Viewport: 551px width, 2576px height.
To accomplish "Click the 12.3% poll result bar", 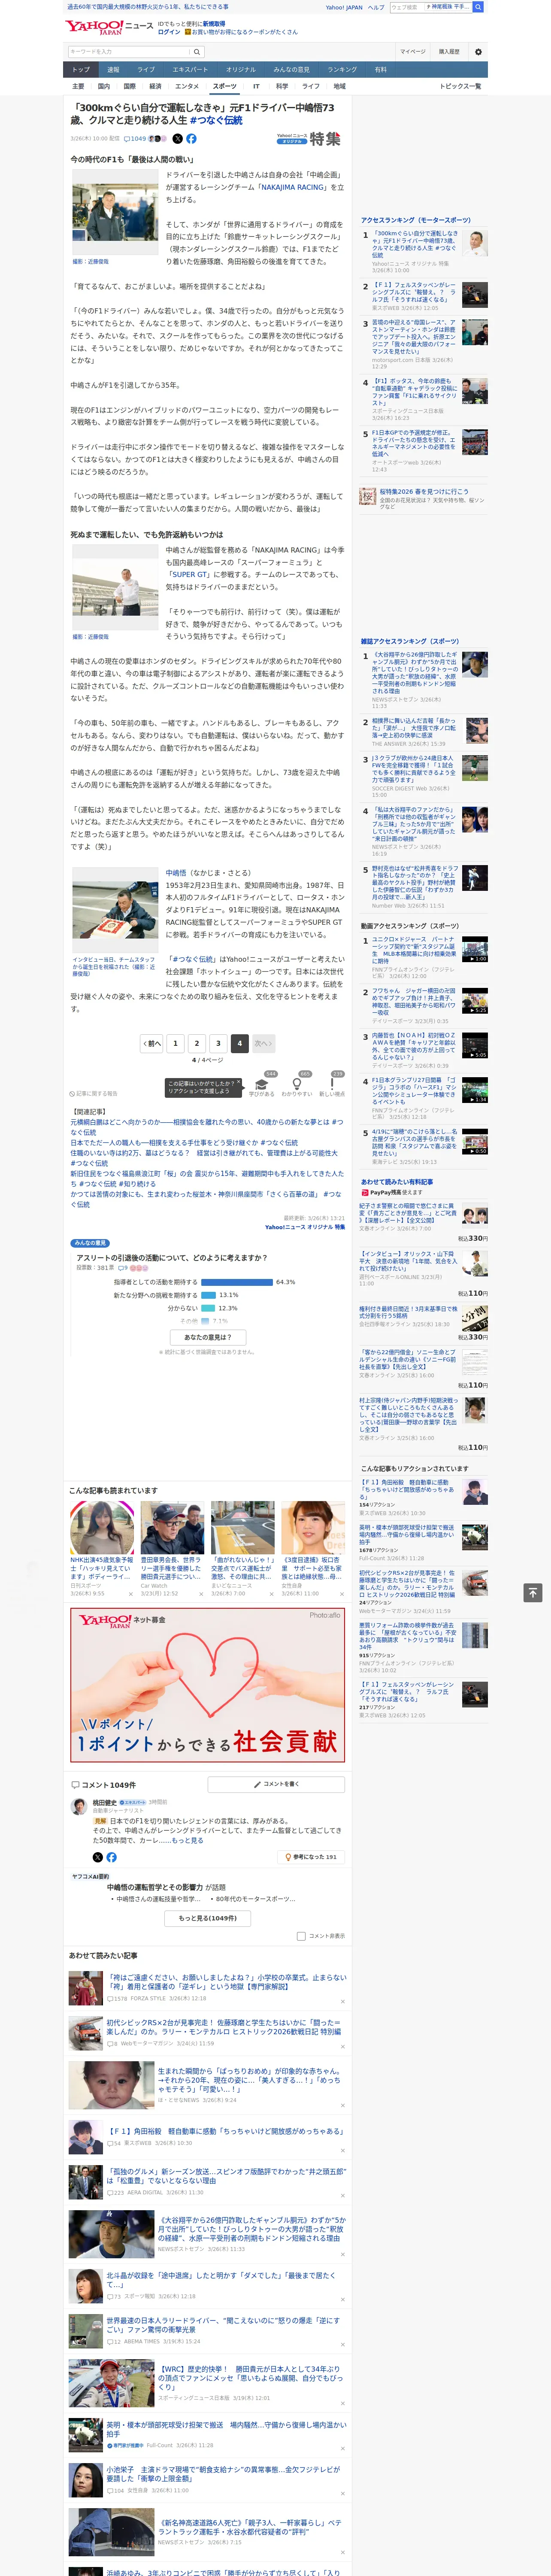I will (x=208, y=1308).
